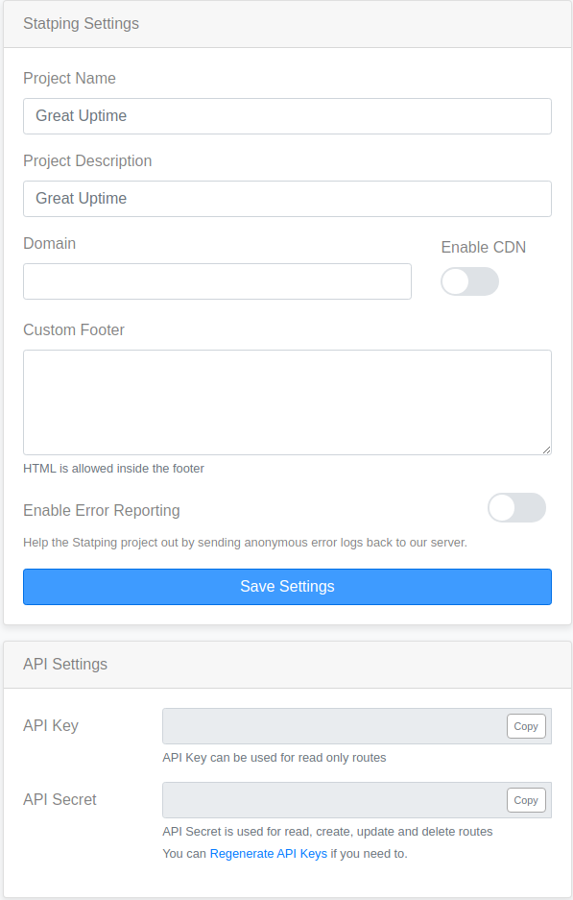Screen dimensions: 573x900
Task: Click inside the Project Name field
Action: pos(286,115)
